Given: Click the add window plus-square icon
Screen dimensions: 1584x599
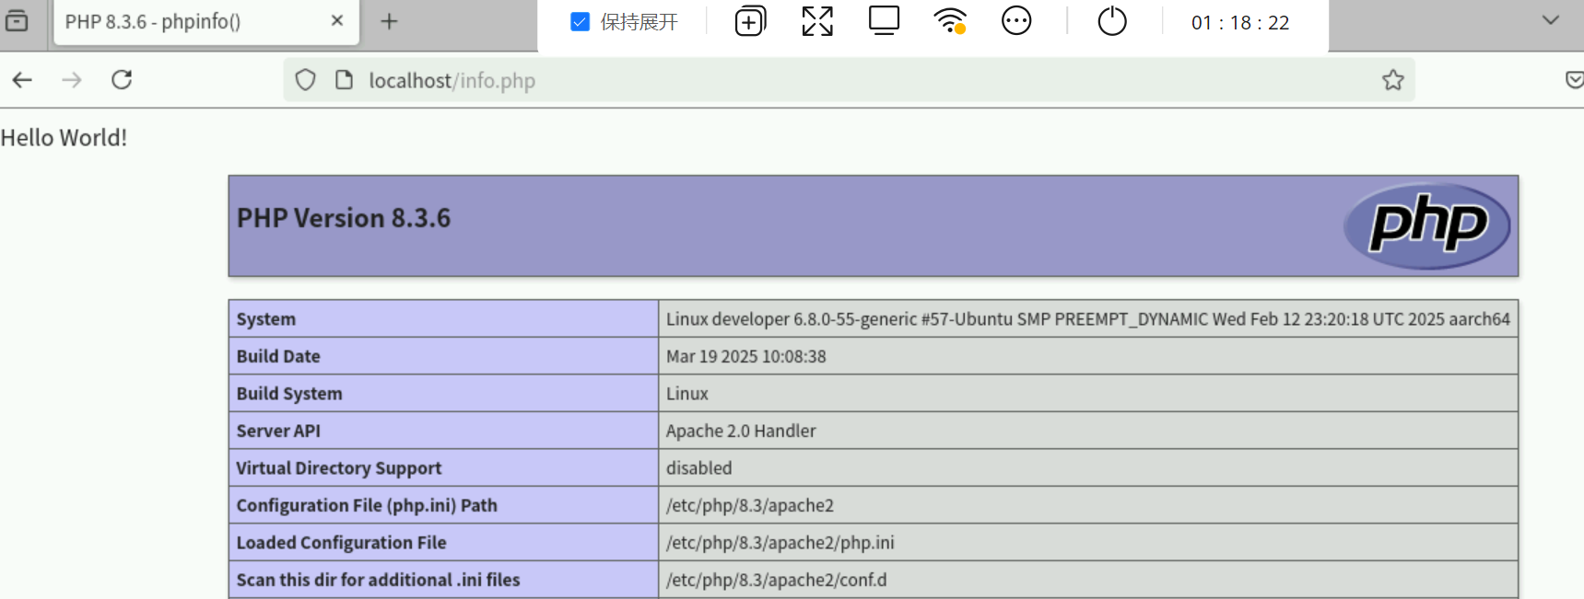Looking at the screenshot, I should click(750, 21).
